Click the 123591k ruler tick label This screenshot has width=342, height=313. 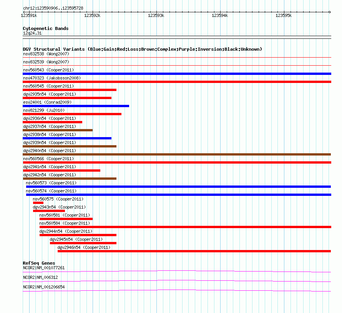(29, 15)
